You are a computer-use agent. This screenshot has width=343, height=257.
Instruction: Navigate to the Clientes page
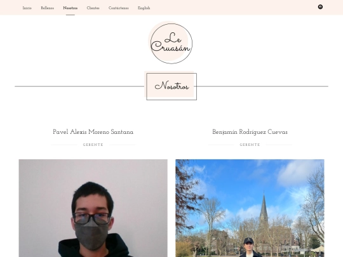93,8
